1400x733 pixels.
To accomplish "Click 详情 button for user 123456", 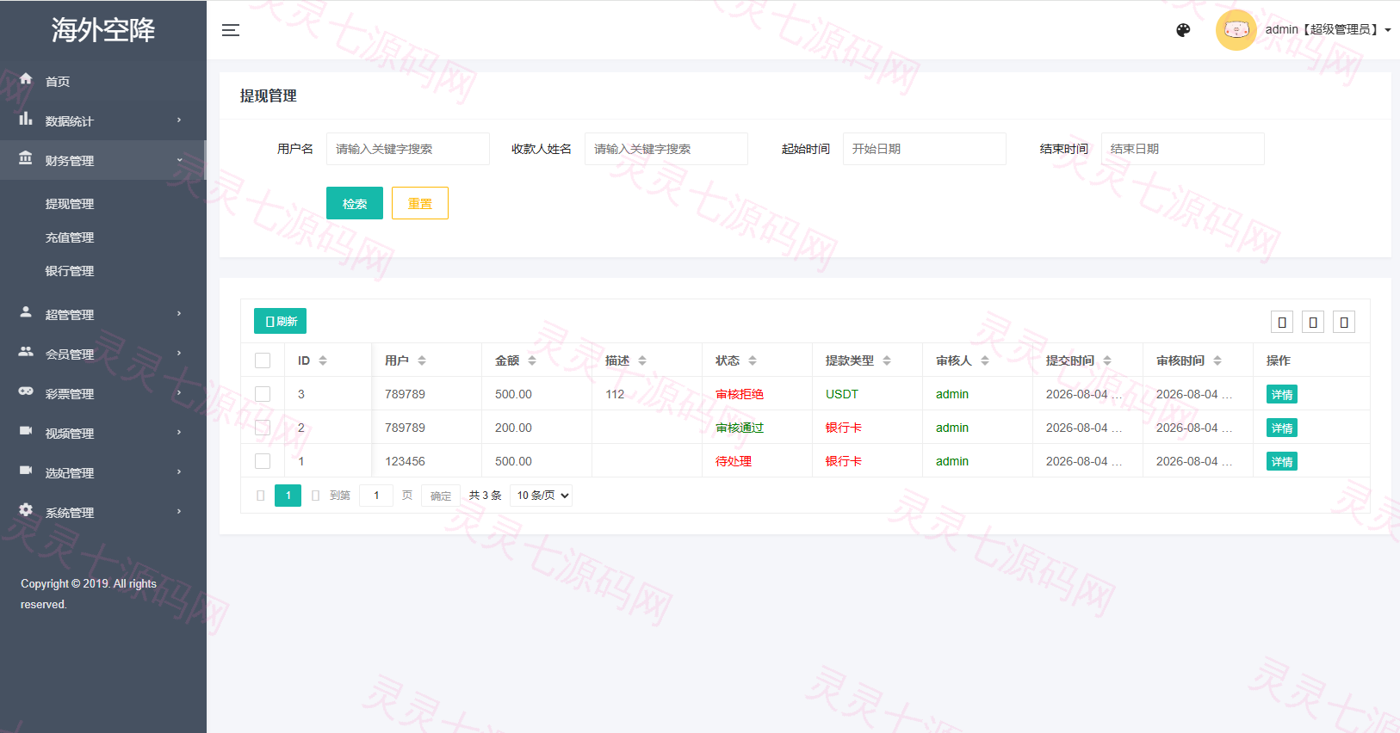I will (x=1282, y=462).
